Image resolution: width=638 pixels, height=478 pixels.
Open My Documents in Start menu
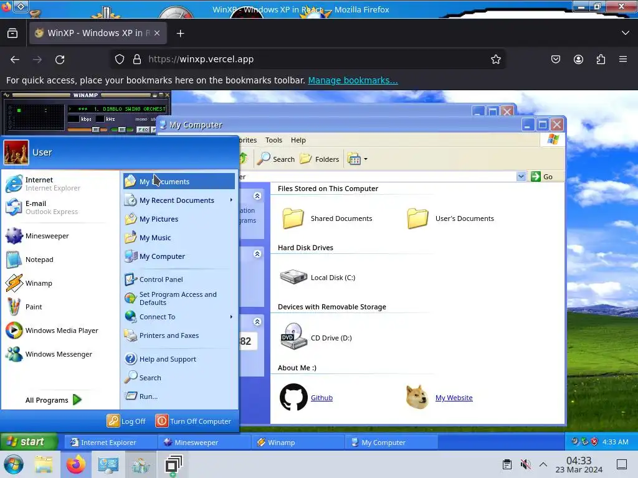coord(179,181)
